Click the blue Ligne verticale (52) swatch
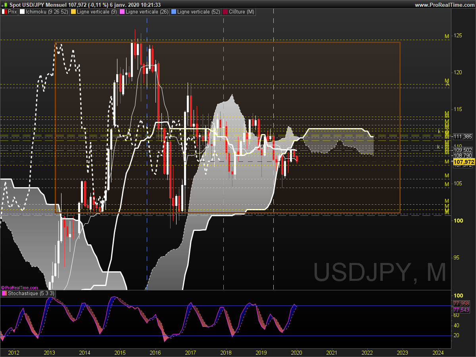The width and height of the screenshot is (476, 357). [174, 12]
